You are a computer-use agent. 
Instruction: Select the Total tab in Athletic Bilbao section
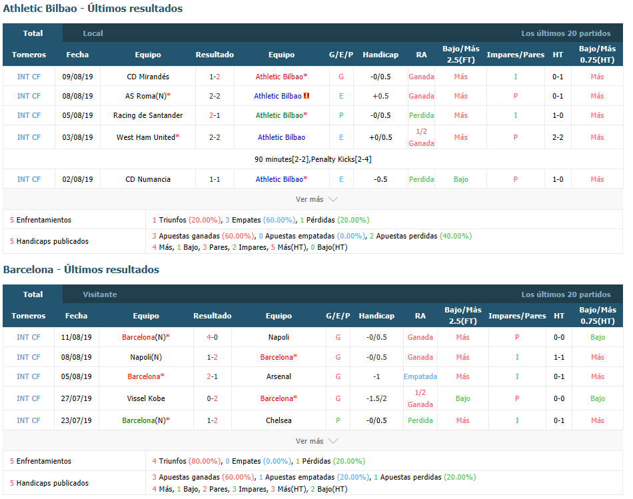[x=33, y=33]
